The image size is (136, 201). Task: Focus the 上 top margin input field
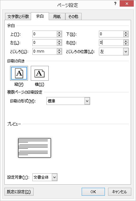[45, 34]
